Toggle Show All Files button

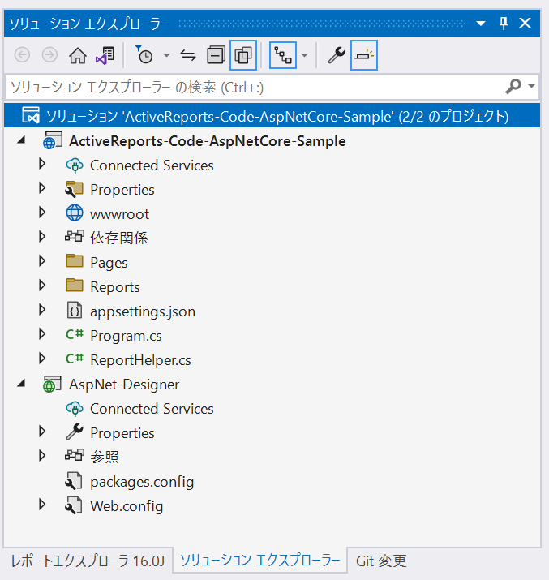click(x=243, y=55)
